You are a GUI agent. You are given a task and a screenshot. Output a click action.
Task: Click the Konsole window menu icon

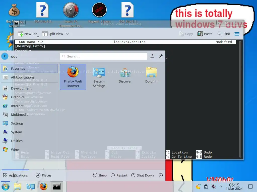click(x=16, y=23)
